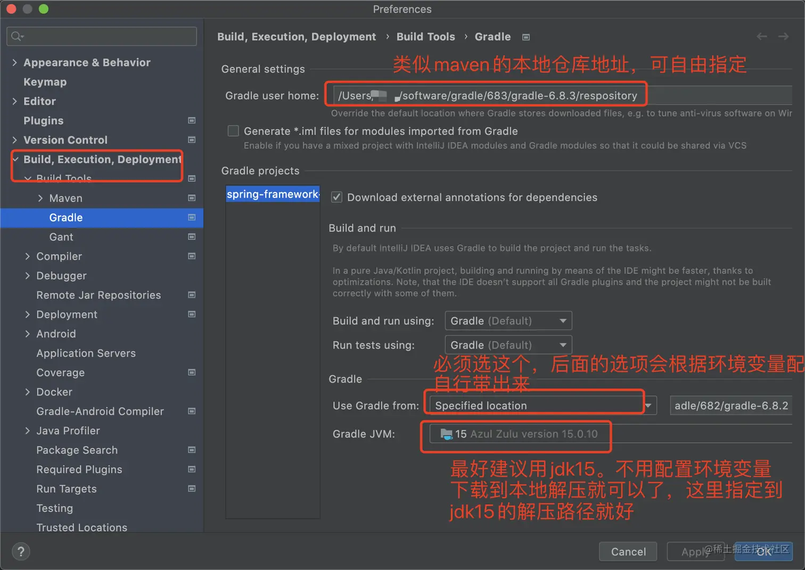The height and width of the screenshot is (570, 805).
Task: Navigate back with the left arrow
Action: [x=762, y=36]
